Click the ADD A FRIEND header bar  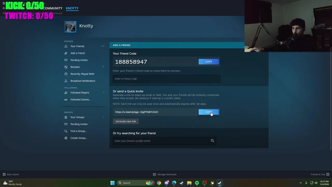(177, 45)
